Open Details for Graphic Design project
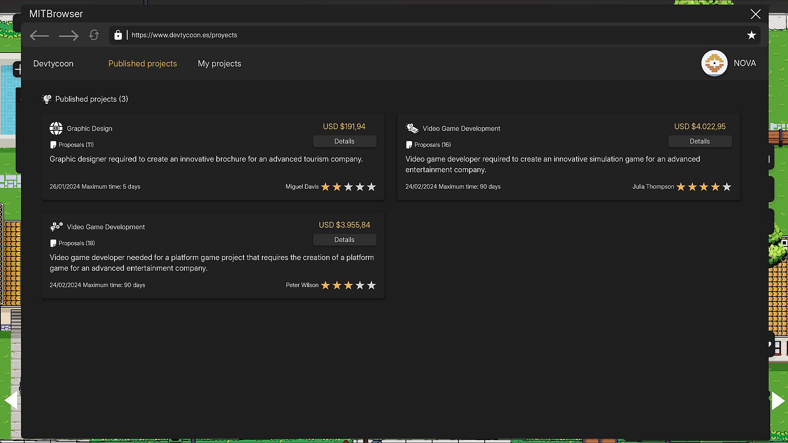 point(344,141)
